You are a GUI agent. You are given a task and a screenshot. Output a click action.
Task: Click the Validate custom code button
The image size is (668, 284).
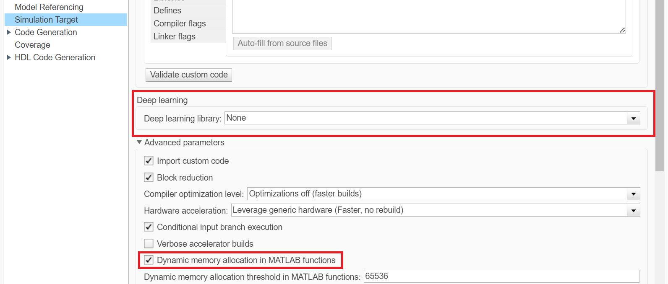(189, 75)
